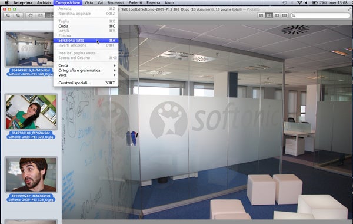This screenshot has height=224, width=353.
Task: Click the file name ending P13 323_O.jpg in sidebar
Action: (31, 197)
